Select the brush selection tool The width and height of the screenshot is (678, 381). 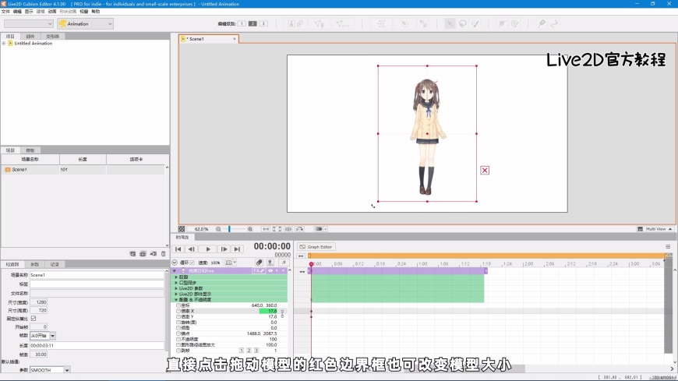pos(475,24)
